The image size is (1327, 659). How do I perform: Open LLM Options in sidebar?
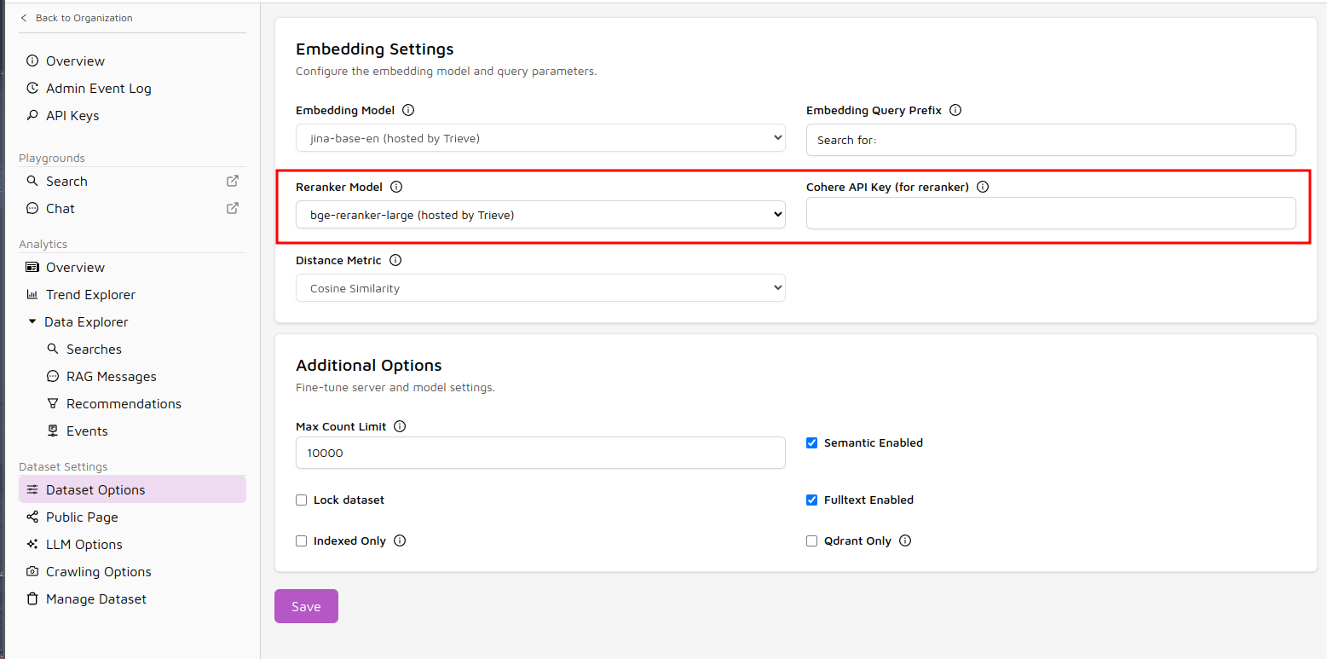(x=84, y=544)
